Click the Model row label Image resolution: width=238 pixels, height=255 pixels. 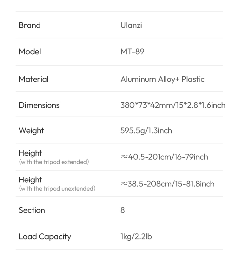30,52
